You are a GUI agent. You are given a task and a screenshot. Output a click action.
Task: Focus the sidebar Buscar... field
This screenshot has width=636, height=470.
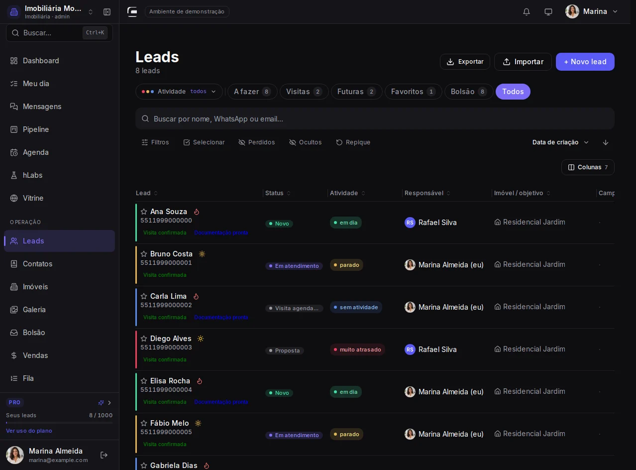59,33
